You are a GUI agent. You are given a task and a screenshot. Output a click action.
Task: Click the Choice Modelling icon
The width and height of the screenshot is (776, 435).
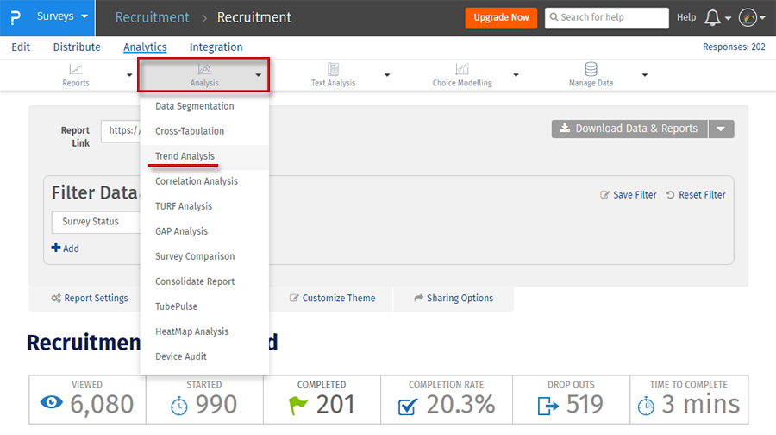(462, 69)
